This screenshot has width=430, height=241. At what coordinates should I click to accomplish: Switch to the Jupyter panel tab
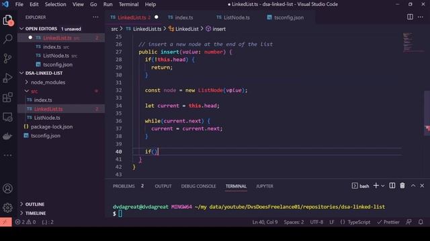pyautogui.click(x=264, y=186)
